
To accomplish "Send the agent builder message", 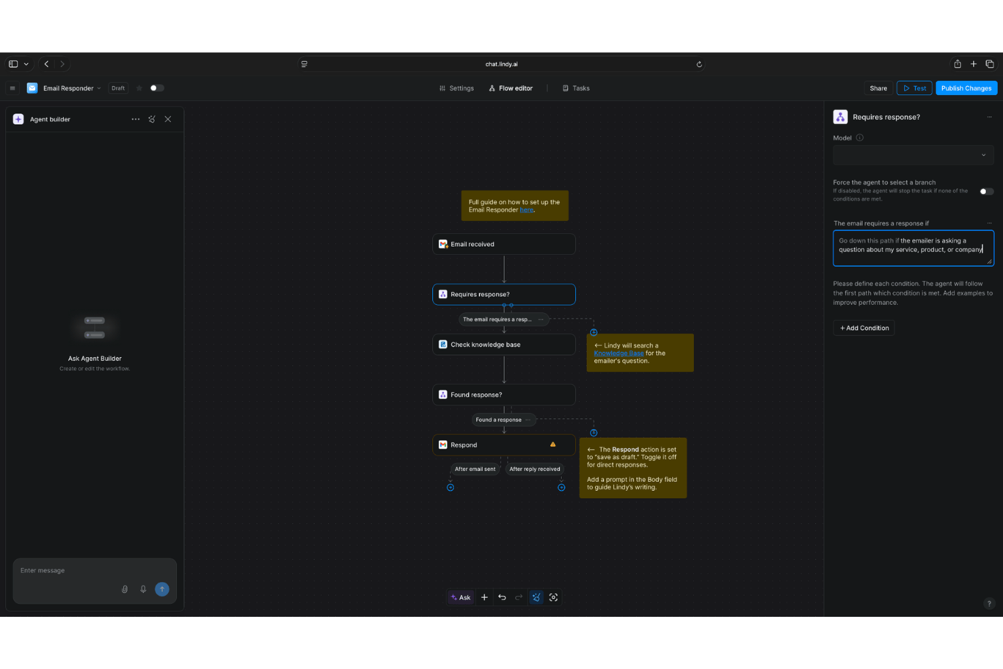I will pos(162,589).
